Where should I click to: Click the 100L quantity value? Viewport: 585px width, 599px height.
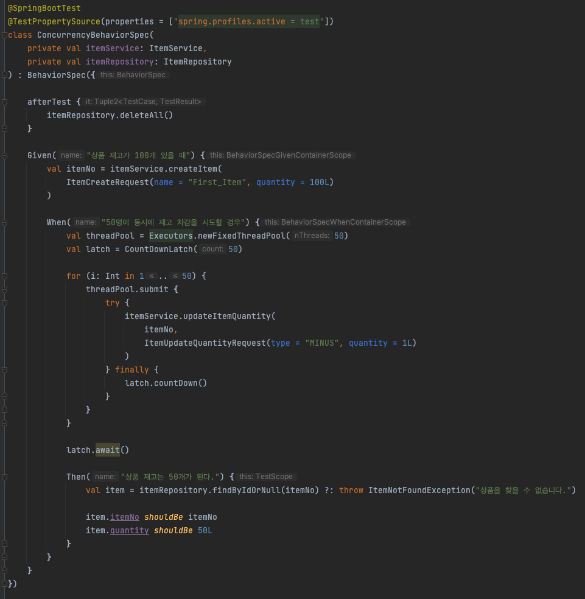pyautogui.click(x=319, y=182)
